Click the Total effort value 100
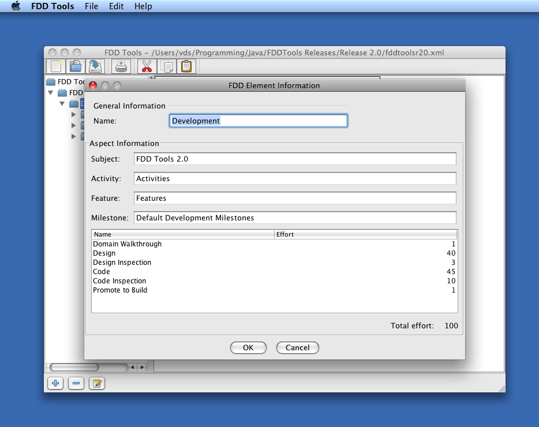Image resolution: width=539 pixels, height=427 pixels. (451, 325)
